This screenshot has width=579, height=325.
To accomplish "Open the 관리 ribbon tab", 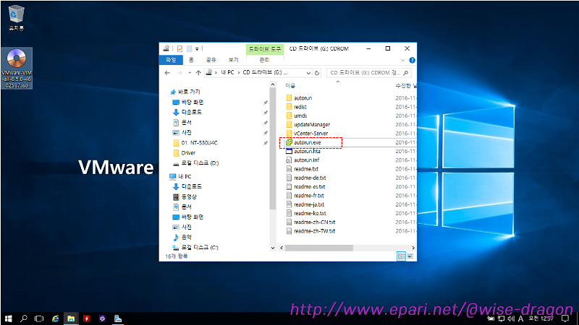I will pos(264,60).
